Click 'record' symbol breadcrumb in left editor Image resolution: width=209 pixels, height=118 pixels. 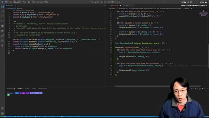point(19,9)
